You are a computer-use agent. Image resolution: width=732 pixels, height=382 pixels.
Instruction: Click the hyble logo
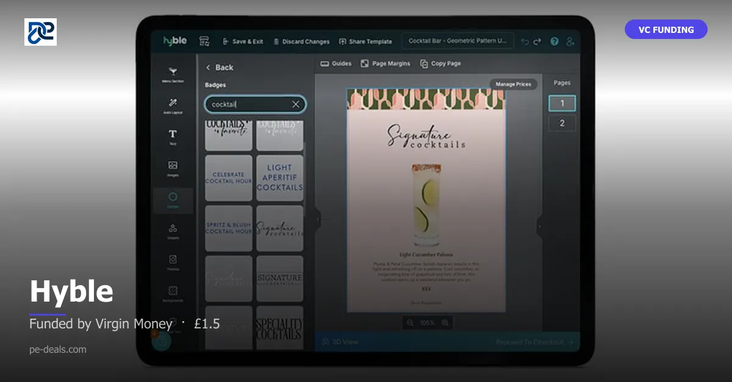175,41
